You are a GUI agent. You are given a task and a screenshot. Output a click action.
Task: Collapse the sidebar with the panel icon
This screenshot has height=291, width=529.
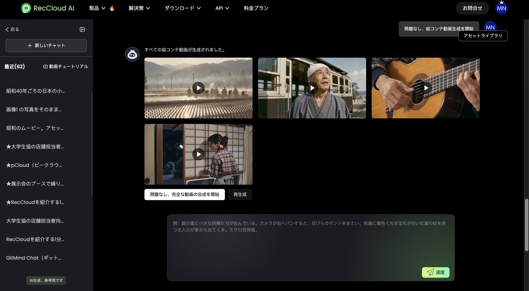point(82,29)
